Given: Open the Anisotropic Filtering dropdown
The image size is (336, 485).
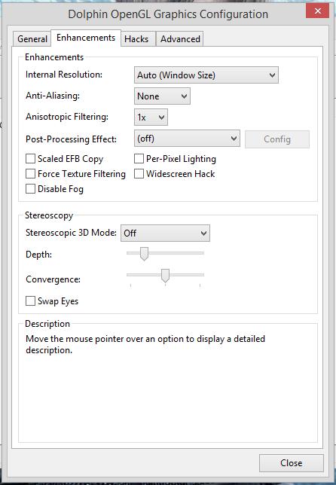Looking at the screenshot, I should click(151, 117).
